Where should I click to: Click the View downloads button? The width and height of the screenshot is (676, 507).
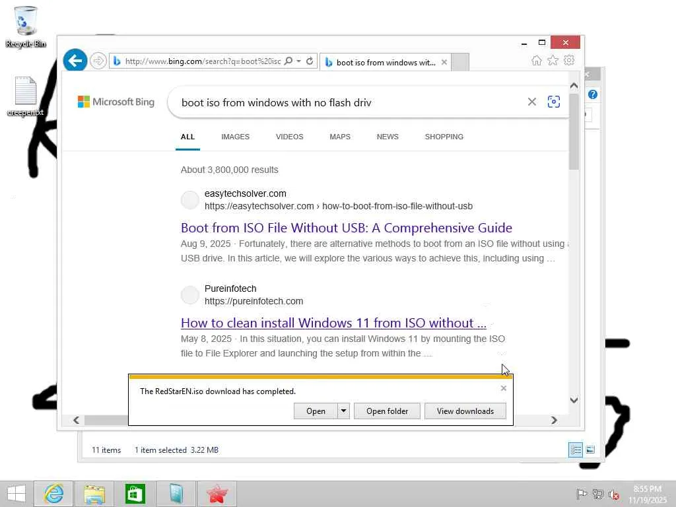coord(465,411)
